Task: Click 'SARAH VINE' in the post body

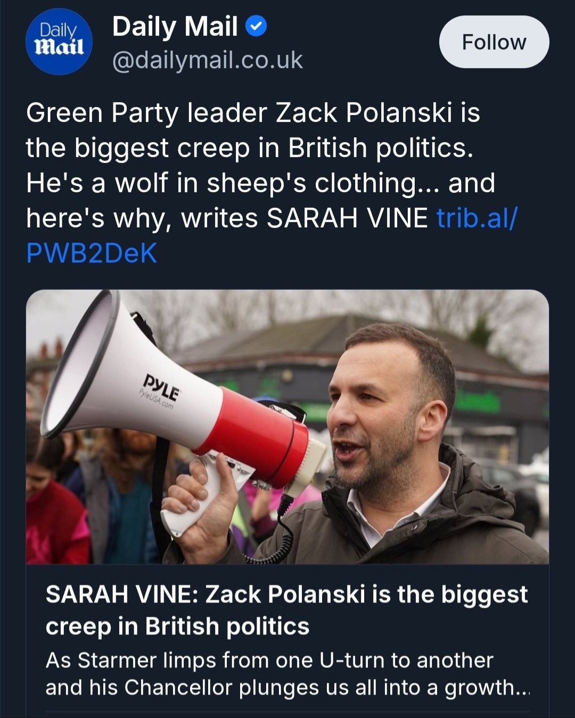Action: click(347, 218)
